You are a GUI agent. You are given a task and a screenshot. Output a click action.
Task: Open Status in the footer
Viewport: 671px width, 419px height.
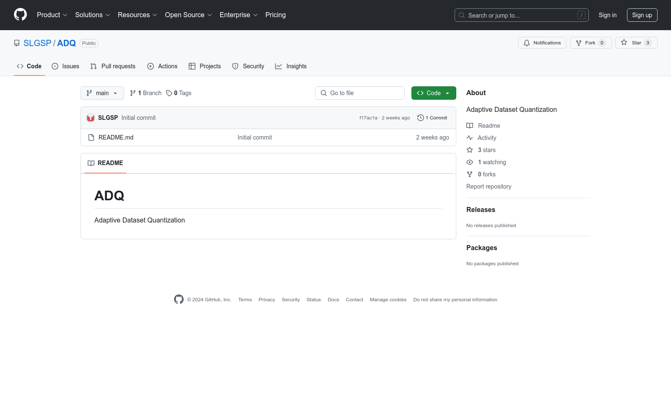click(x=314, y=300)
